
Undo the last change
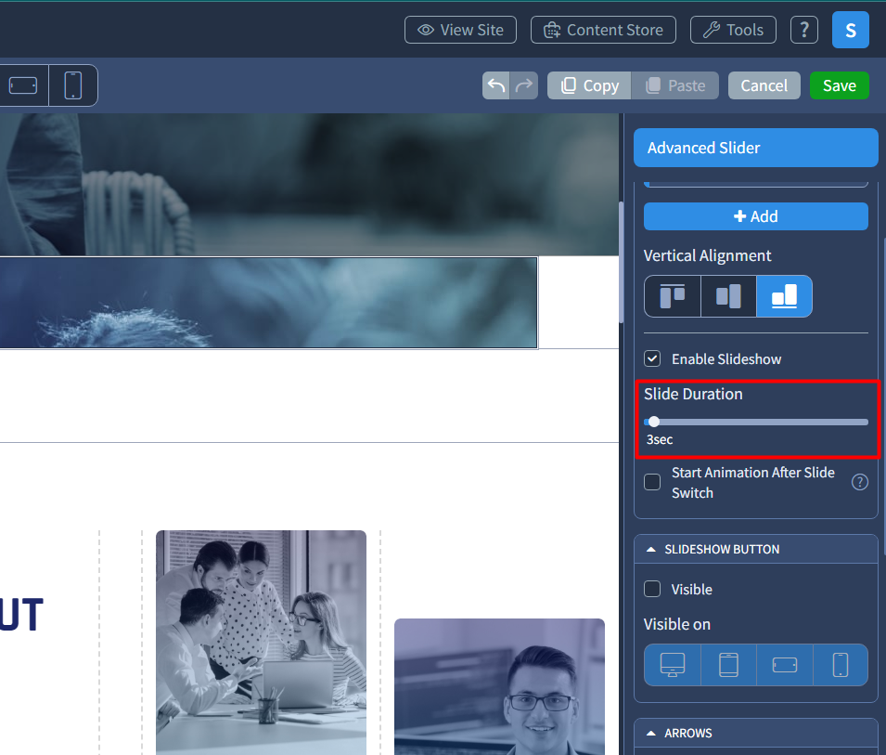click(x=496, y=85)
